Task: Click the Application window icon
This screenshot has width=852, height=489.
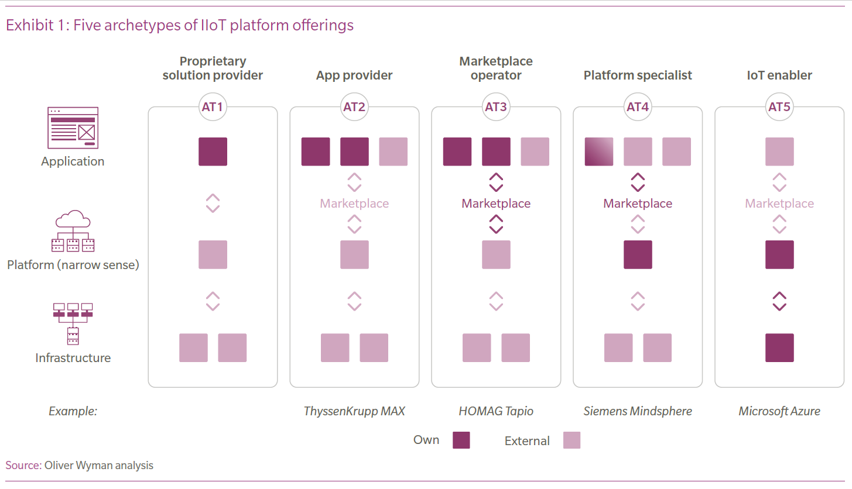Action: (x=73, y=128)
